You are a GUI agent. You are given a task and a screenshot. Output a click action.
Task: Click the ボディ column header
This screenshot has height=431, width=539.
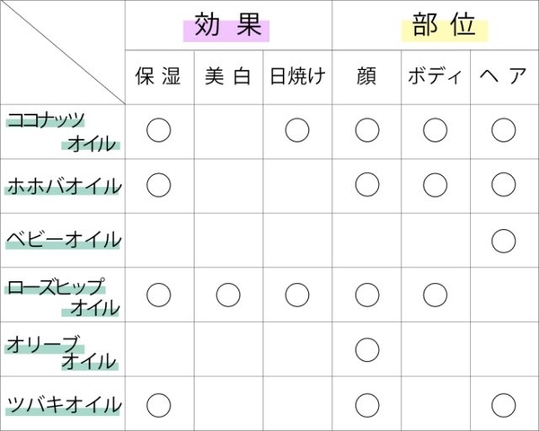click(436, 77)
